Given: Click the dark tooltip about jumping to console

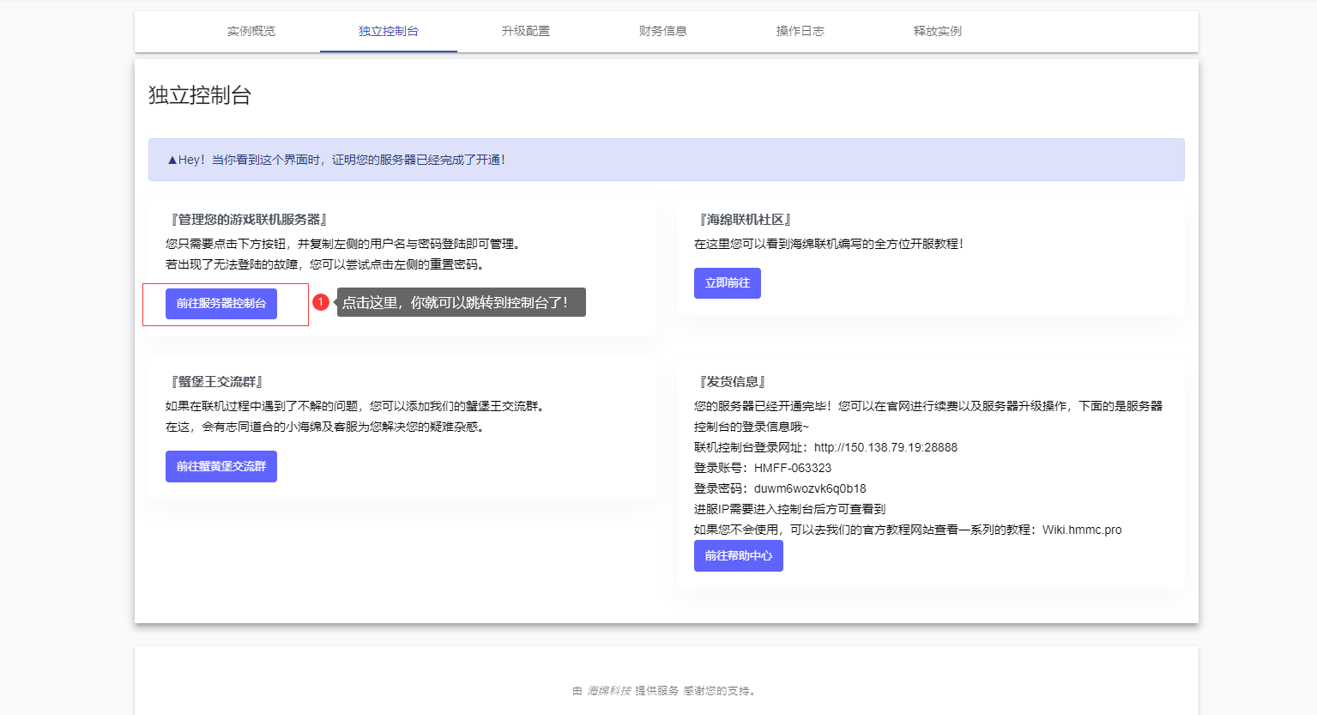Looking at the screenshot, I should [461, 302].
